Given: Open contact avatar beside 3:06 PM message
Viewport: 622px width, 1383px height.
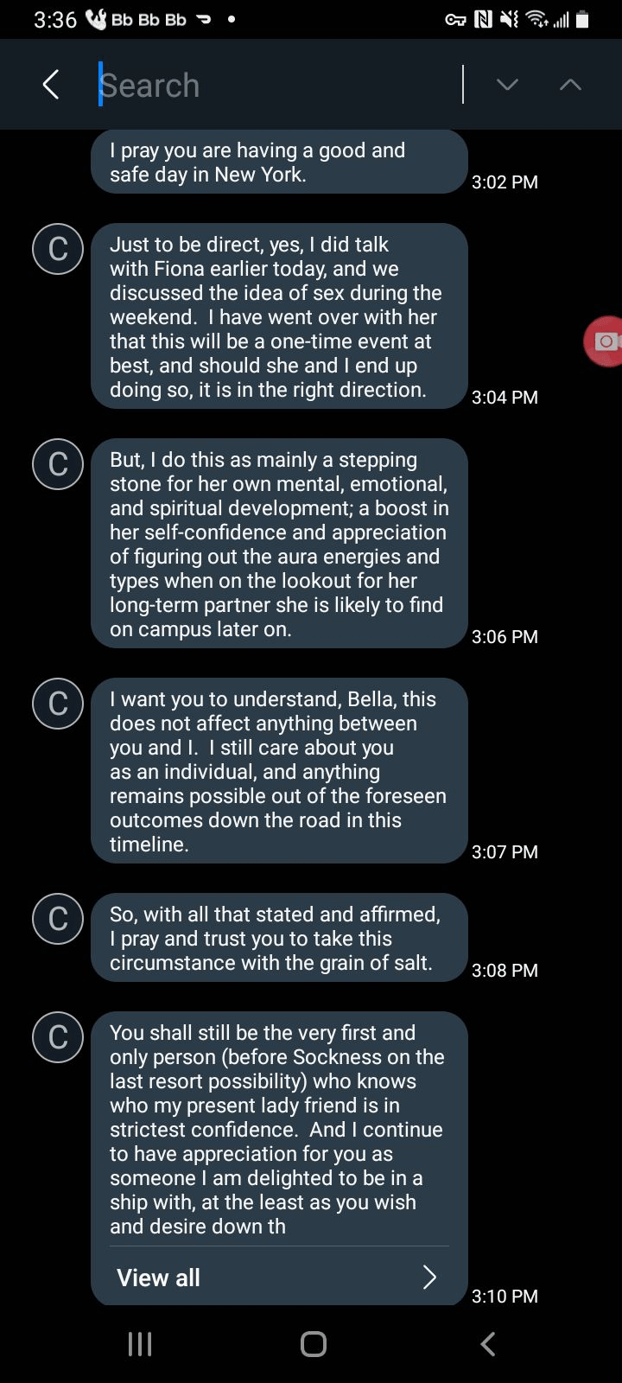Looking at the screenshot, I should click(x=58, y=464).
